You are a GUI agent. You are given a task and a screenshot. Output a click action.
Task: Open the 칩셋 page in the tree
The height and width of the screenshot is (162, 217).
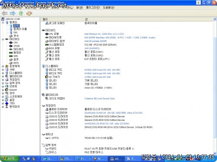click(x=16, y=59)
